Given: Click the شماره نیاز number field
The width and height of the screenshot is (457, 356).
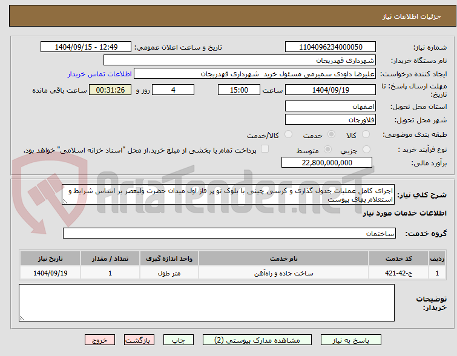Looking at the screenshot, I should pos(330,47).
